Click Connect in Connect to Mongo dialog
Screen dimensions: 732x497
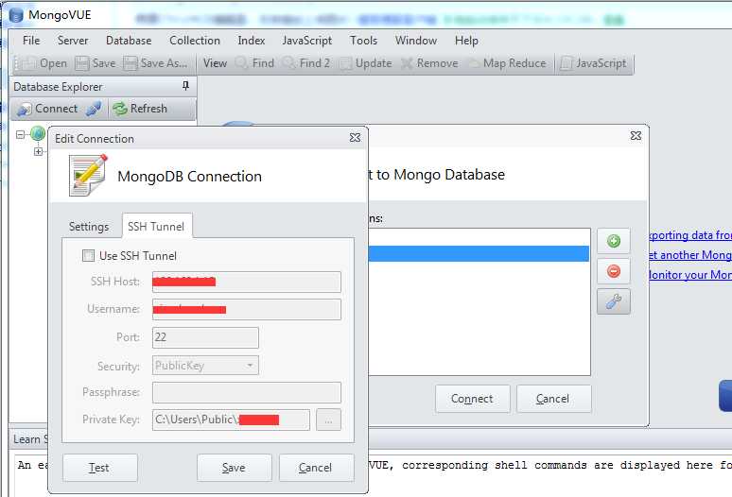473,399
